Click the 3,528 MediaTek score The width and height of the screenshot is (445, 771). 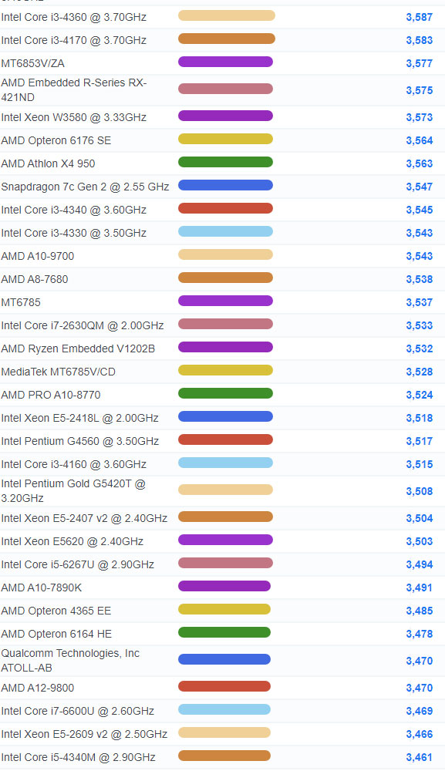click(420, 372)
